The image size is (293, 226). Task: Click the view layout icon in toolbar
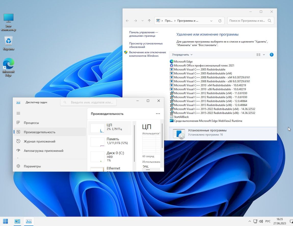coord(258,55)
